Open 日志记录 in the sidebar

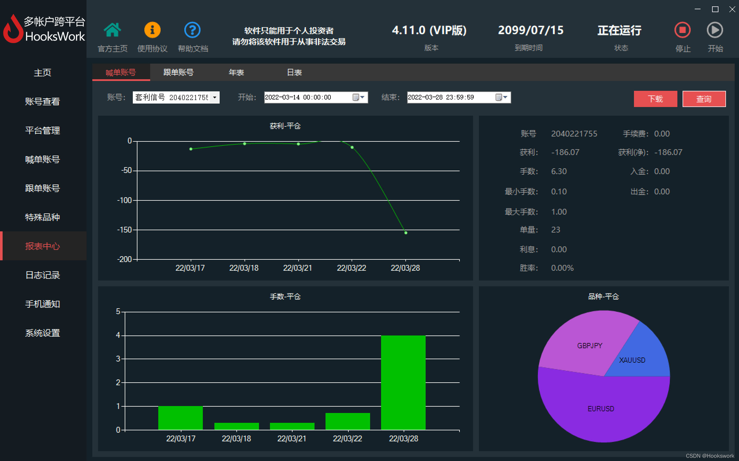(43, 275)
